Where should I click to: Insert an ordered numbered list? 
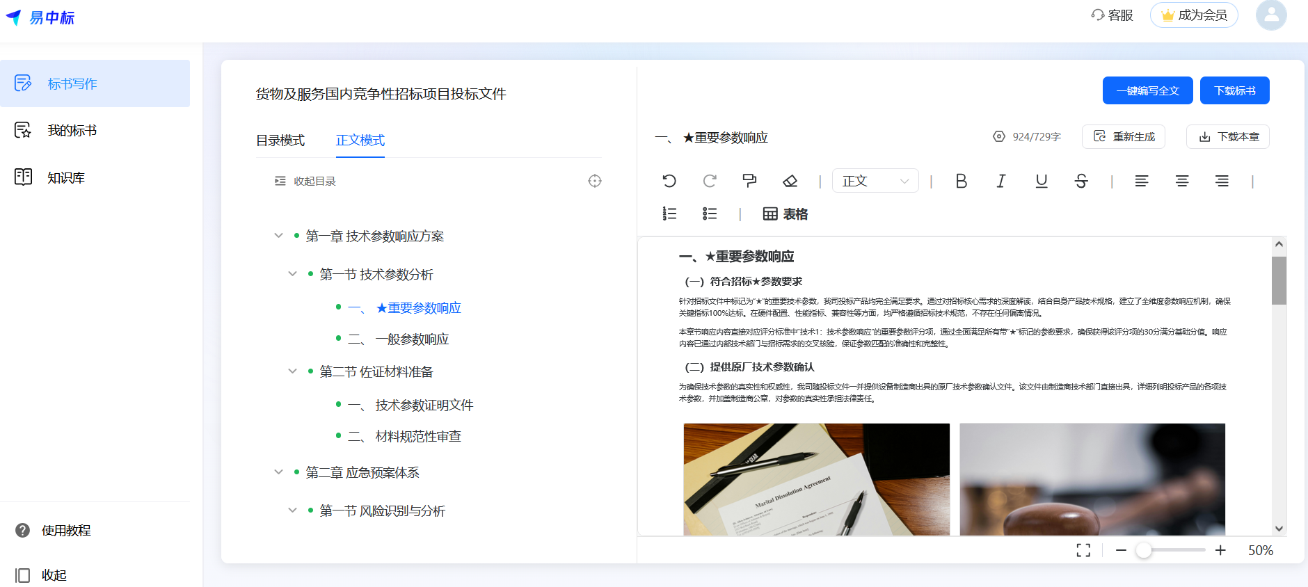click(669, 214)
